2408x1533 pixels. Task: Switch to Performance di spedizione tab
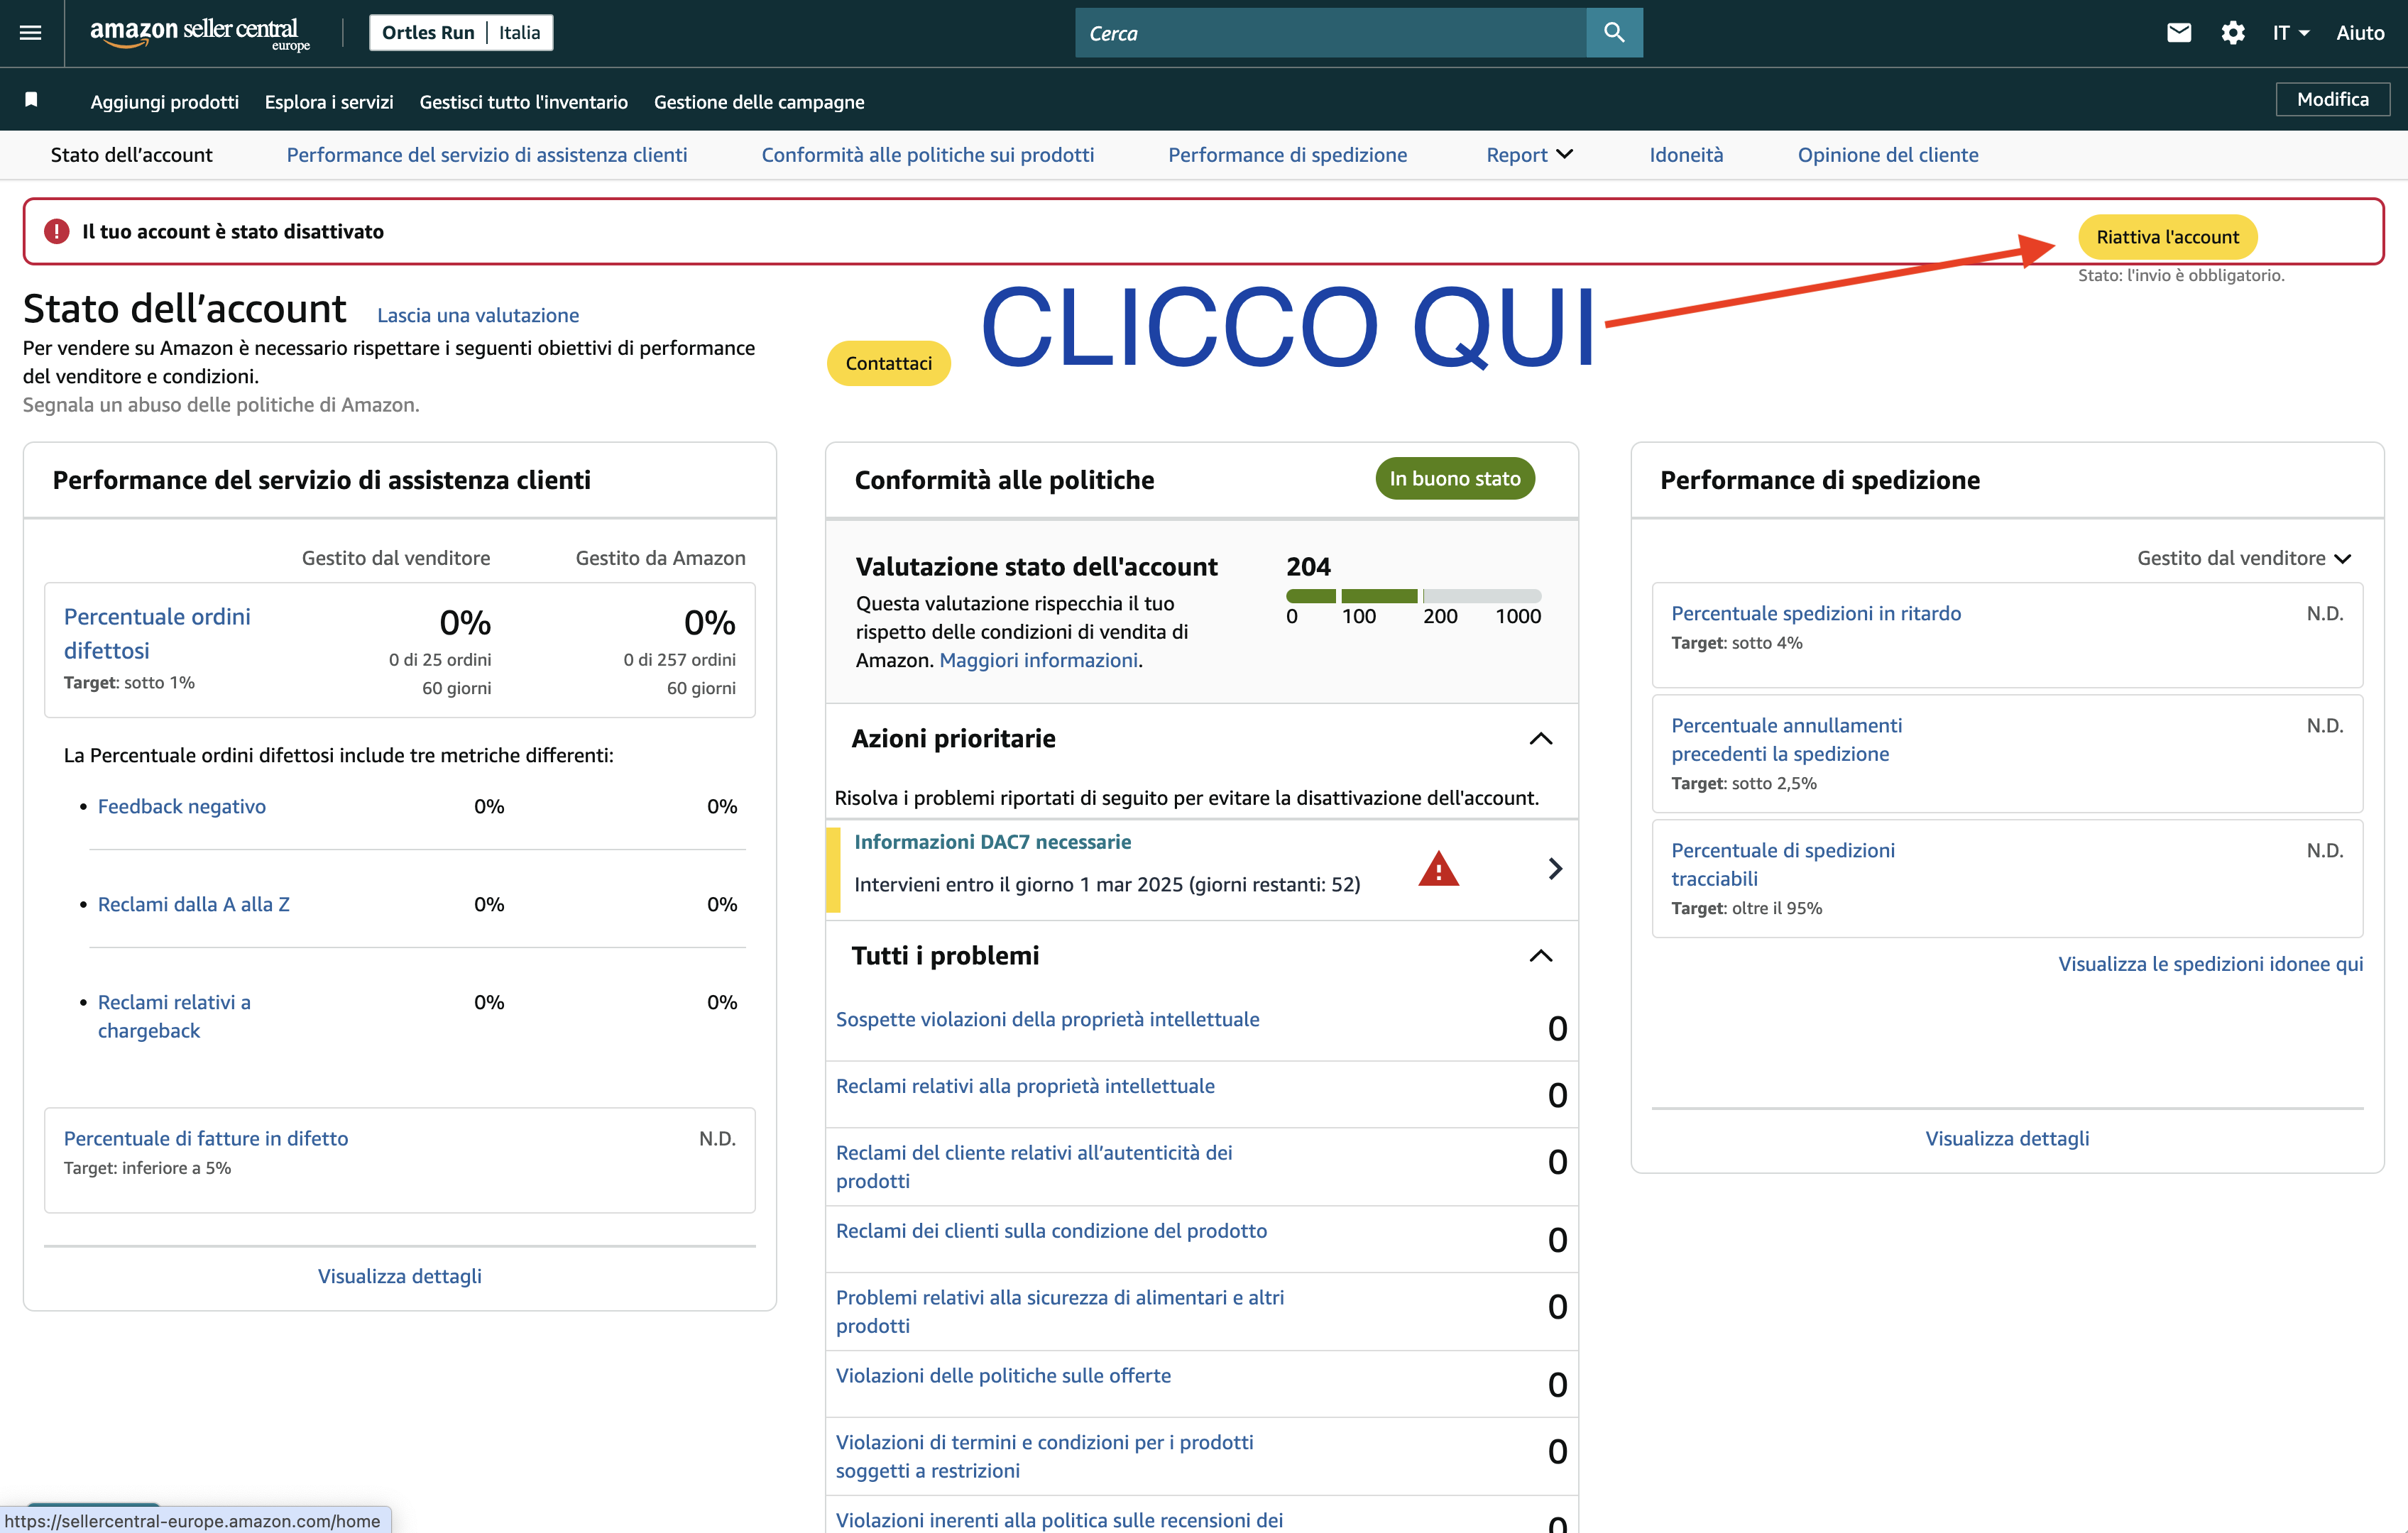click(1287, 155)
